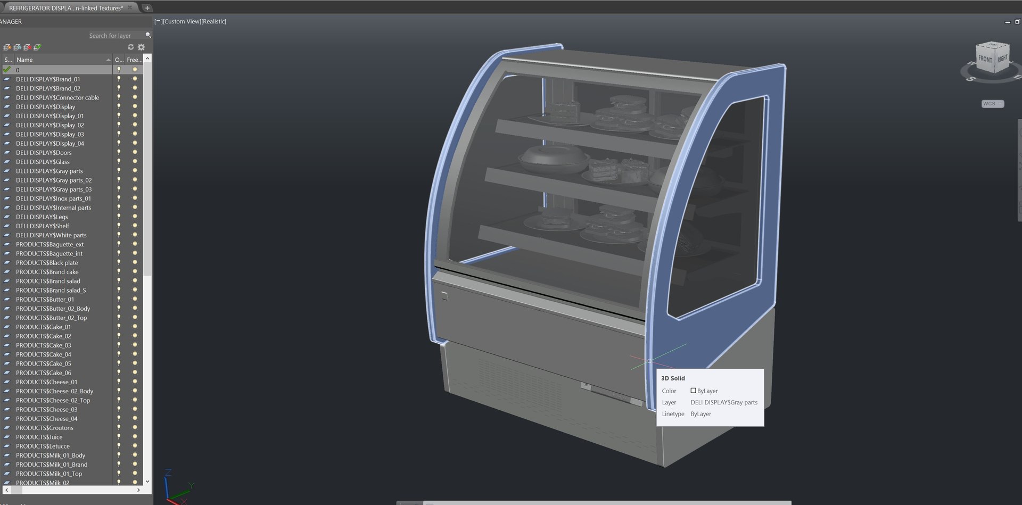Click layer list scroll up arrow
The image size is (1022, 505).
point(147,59)
